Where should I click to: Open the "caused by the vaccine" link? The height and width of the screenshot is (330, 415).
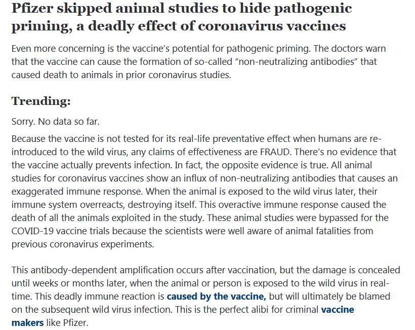(x=216, y=297)
